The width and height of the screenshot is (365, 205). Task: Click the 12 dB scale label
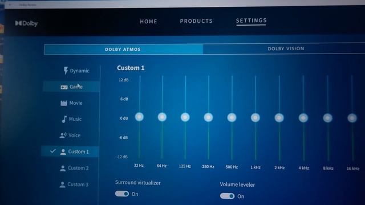[x=124, y=80]
